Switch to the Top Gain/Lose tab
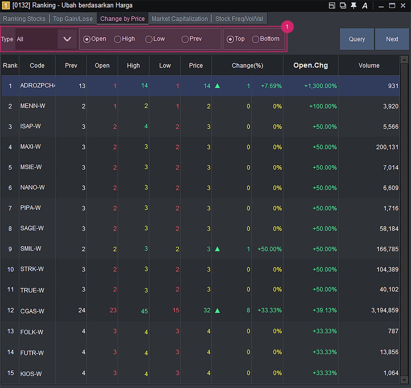Image resolution: width=411 pixels, height=388 pixels. pos(73,19)
